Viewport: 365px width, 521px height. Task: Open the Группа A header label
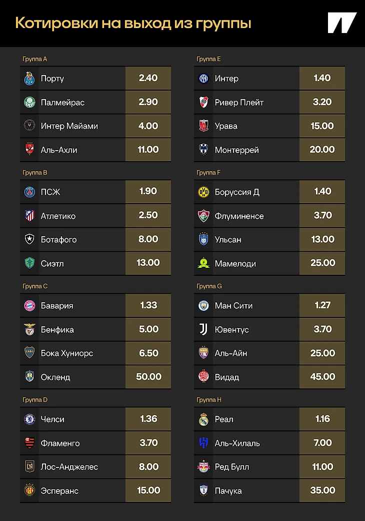click(x=35, y=59)
